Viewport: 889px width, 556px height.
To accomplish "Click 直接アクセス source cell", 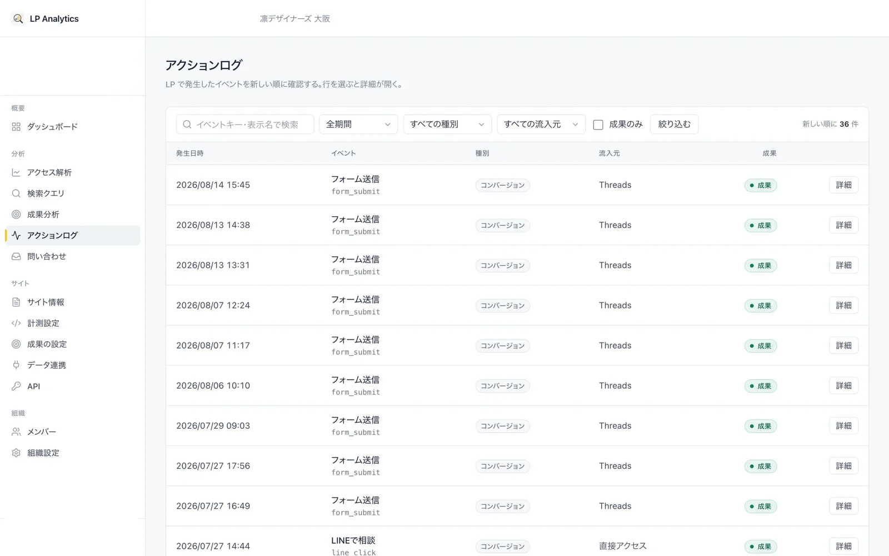I will (x=623, y=546).
